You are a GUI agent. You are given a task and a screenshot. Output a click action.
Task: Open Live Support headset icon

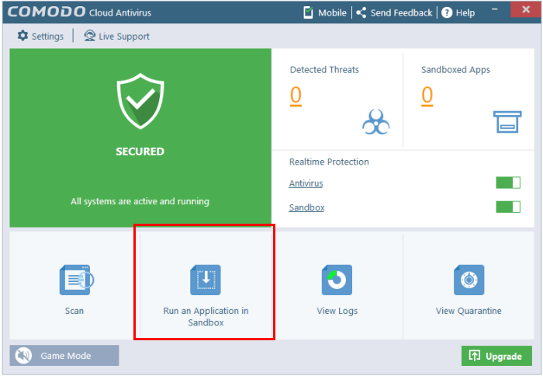pos(90,36)
